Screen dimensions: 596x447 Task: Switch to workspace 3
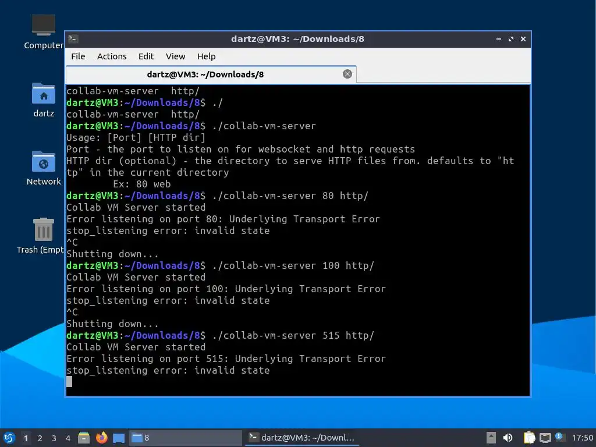click(54, 438)
